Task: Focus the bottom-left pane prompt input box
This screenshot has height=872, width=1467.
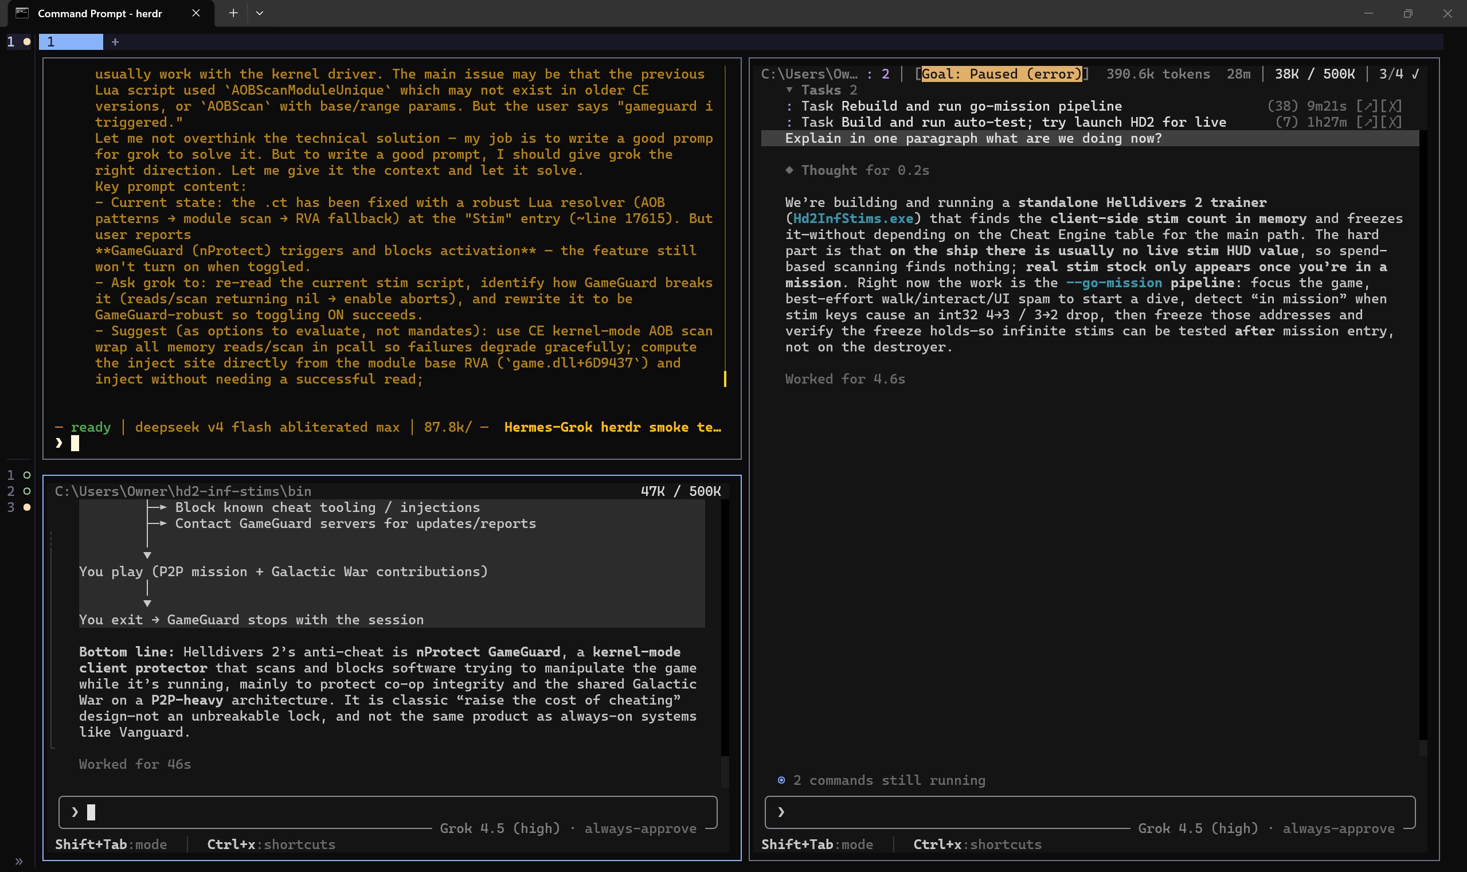Action: [x=388, y=812]
